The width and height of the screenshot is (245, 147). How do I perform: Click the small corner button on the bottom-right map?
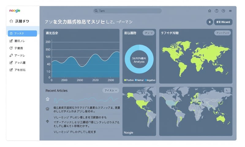(x=227, y=90)
